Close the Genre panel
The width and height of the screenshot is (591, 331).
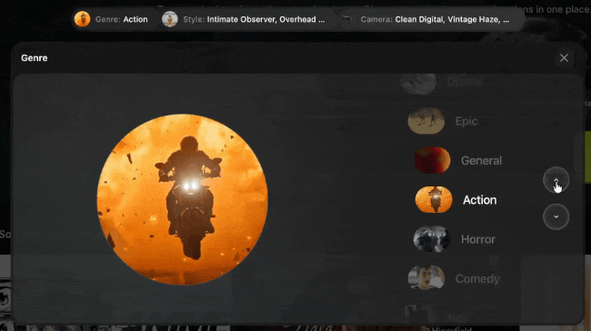pos(564,57)
